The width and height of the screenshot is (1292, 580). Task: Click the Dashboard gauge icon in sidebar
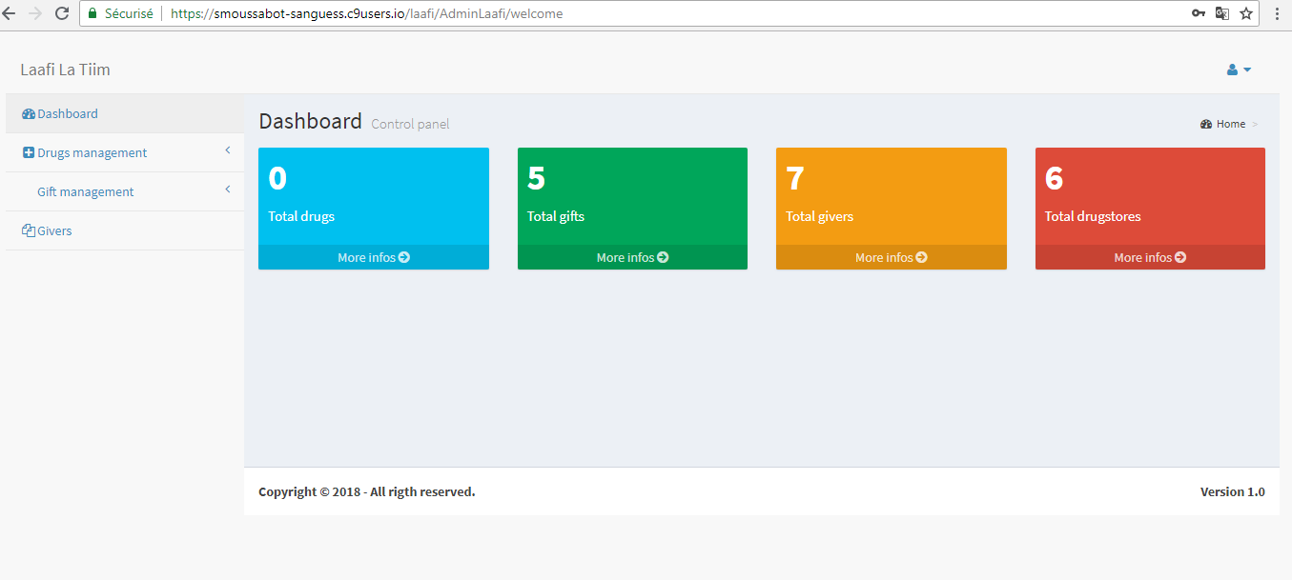[x=28, y=113]
